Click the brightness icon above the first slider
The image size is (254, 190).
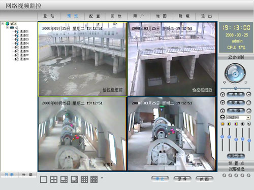(x=223, y=124)
